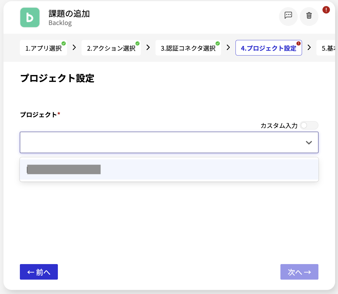Delete the step via trash icon
This screenshot has width=338, height=294.
(x=309, y=16)
